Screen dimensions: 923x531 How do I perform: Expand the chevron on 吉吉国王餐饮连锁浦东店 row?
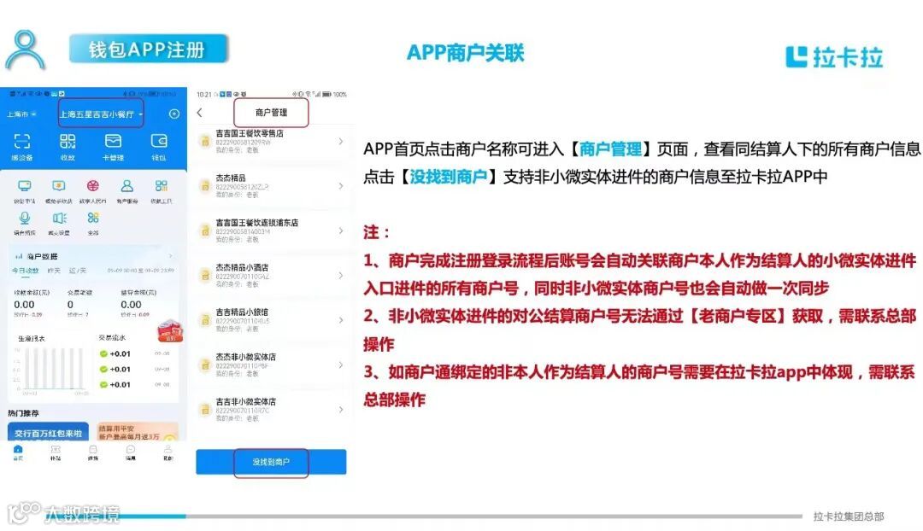(341, 230)
